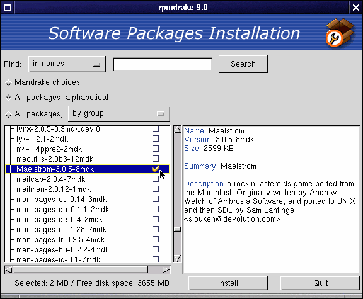Select the man-pages-de-0.4-2mdk row
Viewport: 363px width, 299px height.
(x=87, y=220)
